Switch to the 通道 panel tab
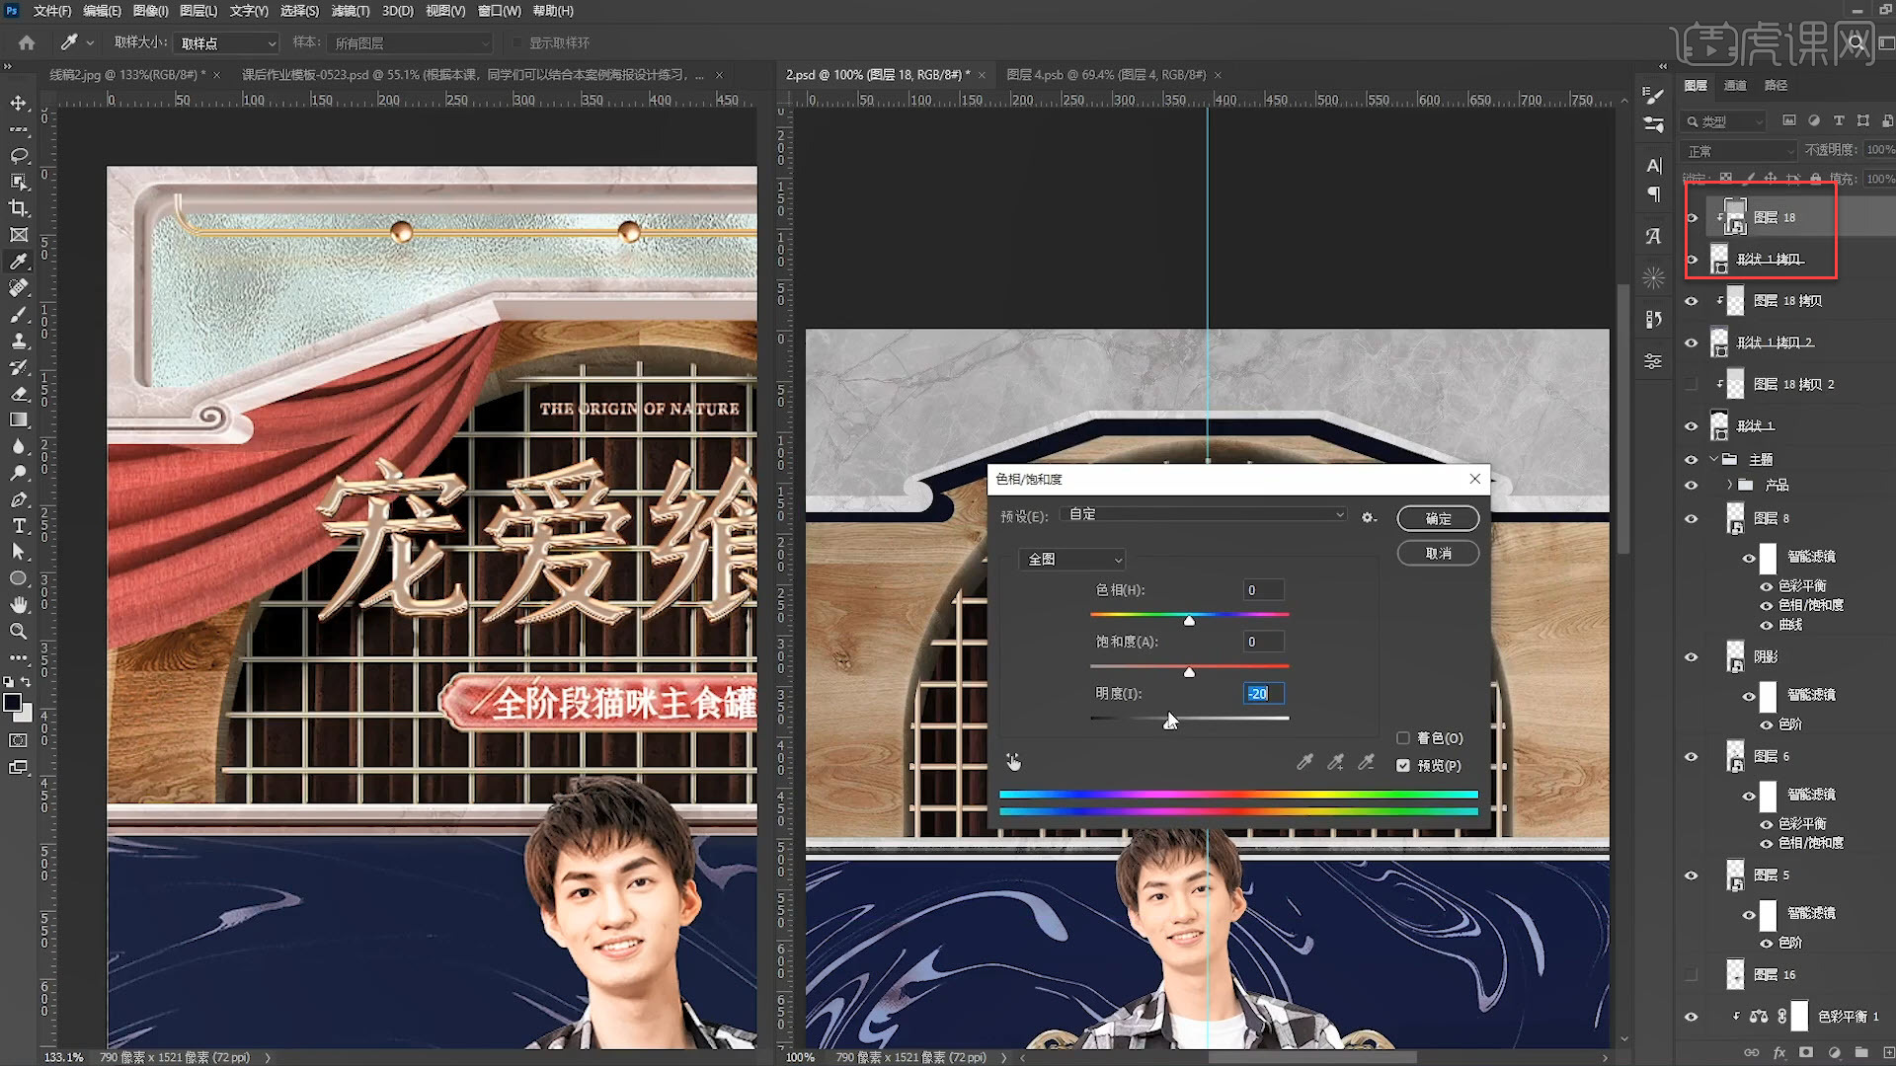The width and height of the screenshot is (1896, 1066). click(x=1735, y=86)
